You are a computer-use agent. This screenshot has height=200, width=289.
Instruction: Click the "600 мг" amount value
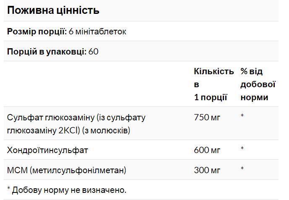tap(207, 150)
